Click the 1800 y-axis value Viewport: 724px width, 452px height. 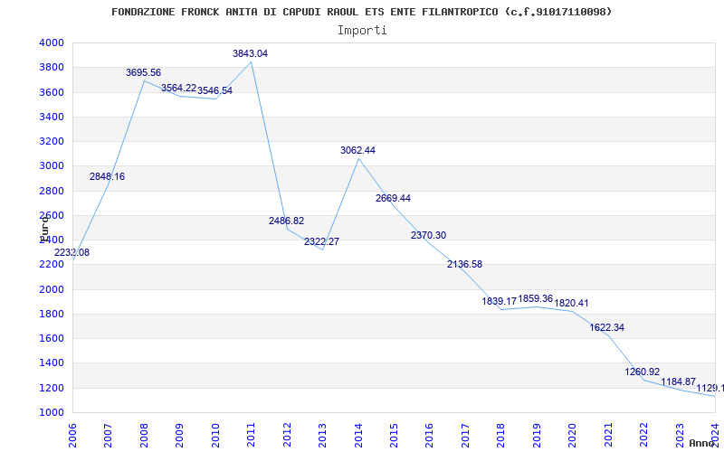[x=52, y=314]
